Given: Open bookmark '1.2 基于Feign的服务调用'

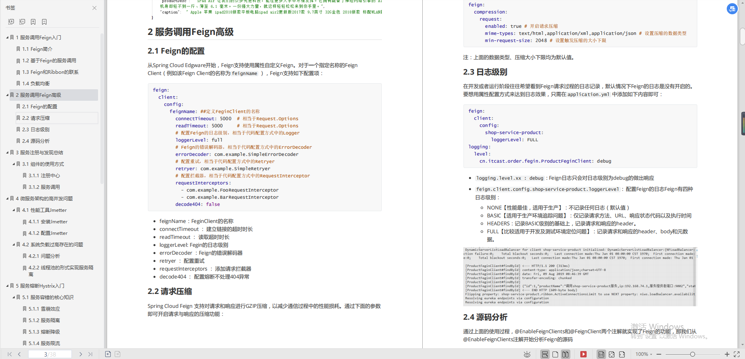Looking at the screenshot, I should tap(49, 60).
